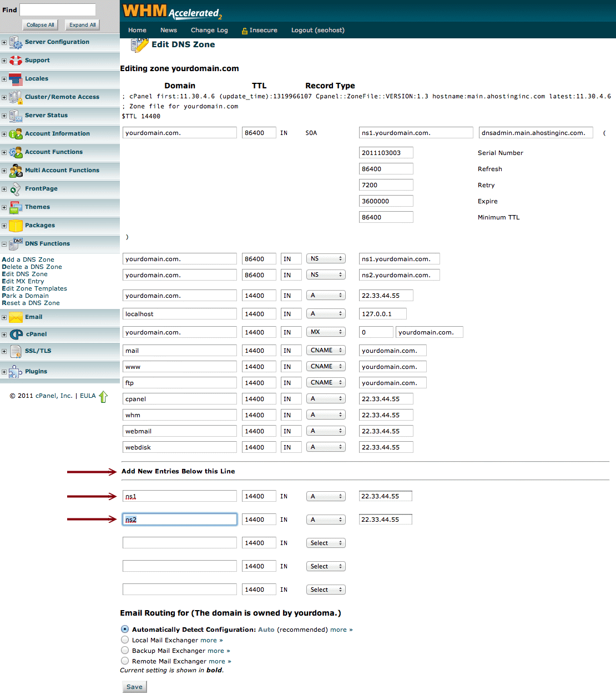Select Automatically Detect Configuration radio button
The height and width of the screenshot is (694, 616).
point(125,629)
